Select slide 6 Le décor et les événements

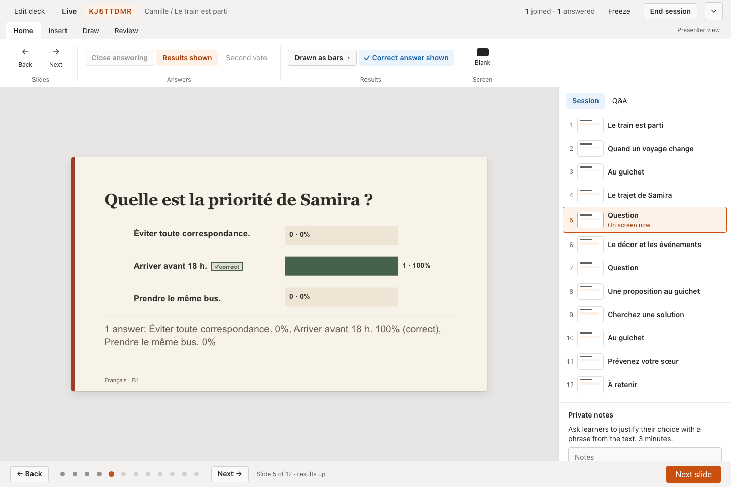(x=645, y=245)
